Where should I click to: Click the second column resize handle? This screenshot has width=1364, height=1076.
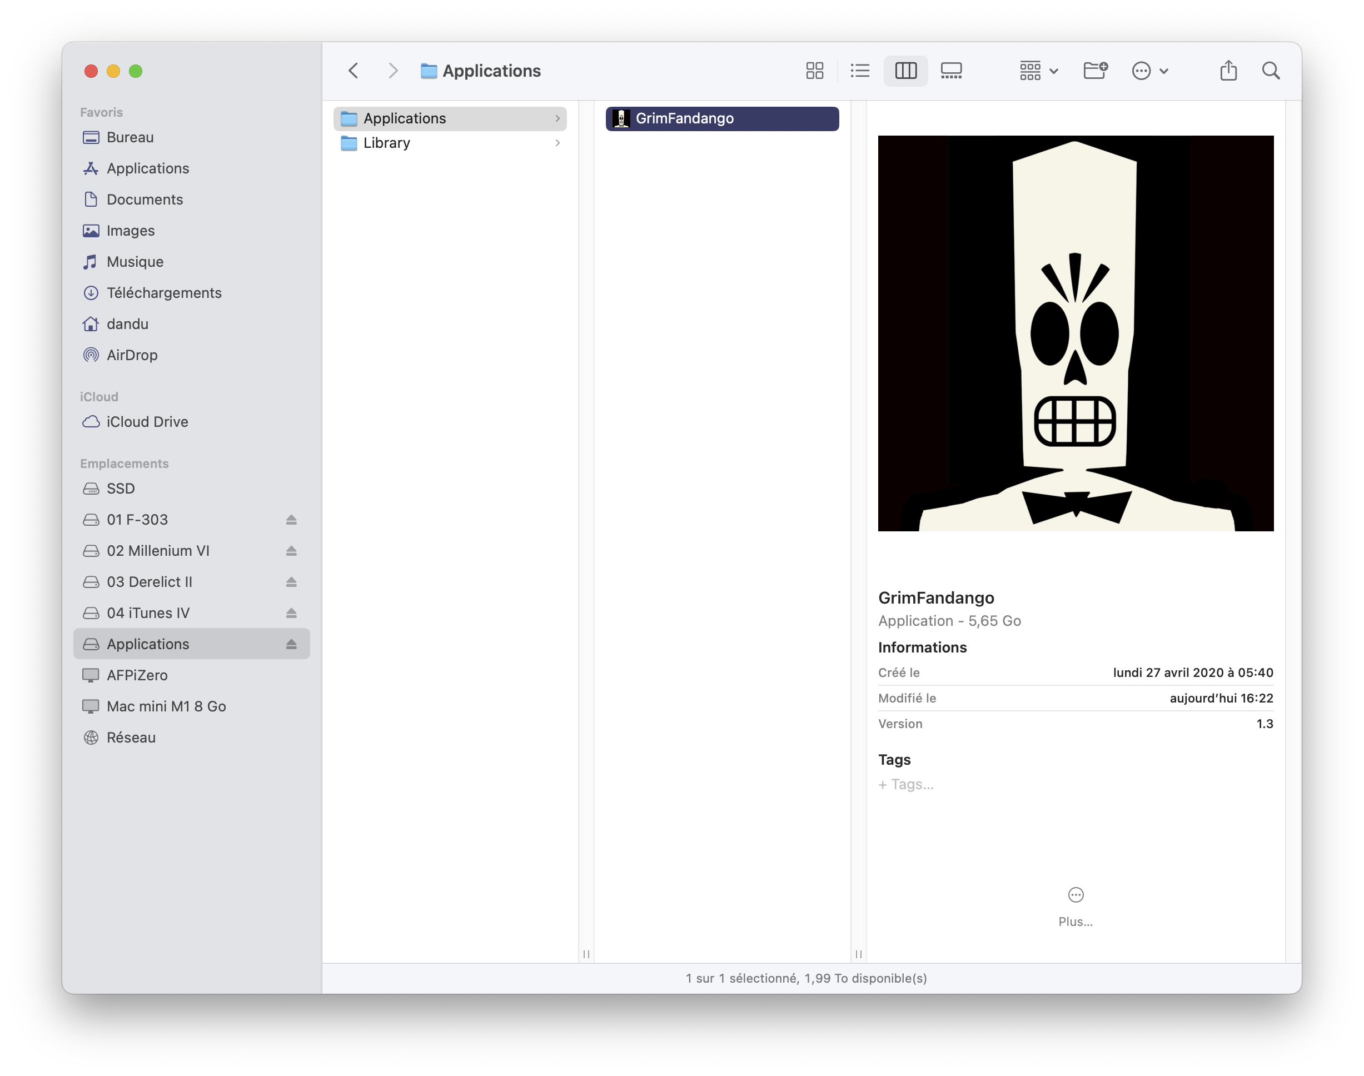tap(858, 954)
